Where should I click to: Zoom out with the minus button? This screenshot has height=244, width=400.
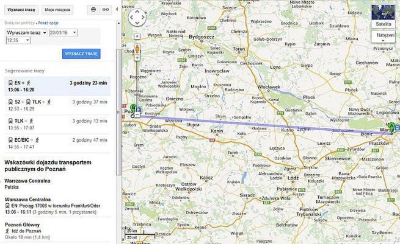[x=137, y=115]
